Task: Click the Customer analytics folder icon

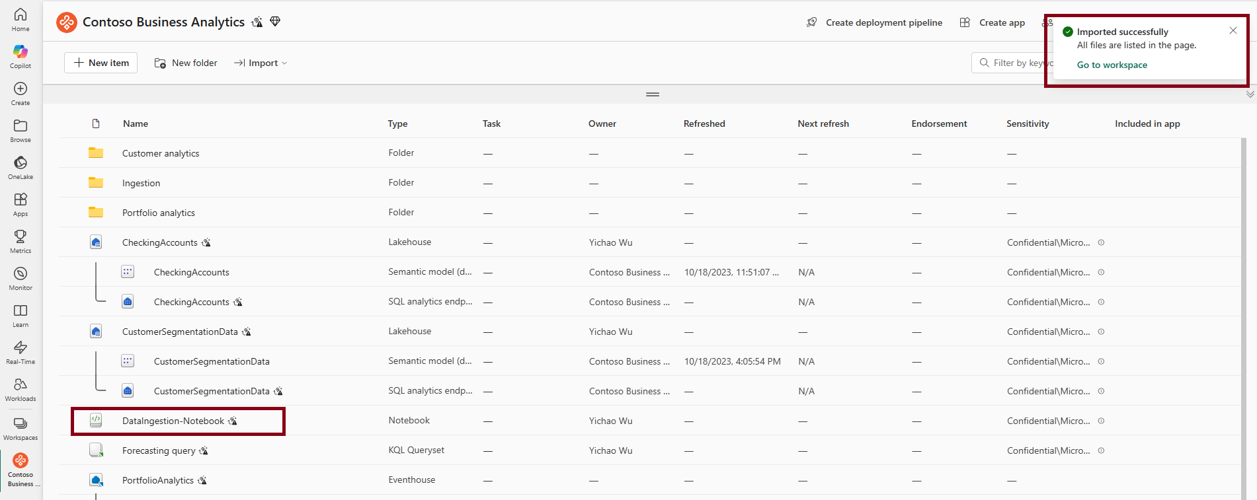Action: click(x=96, y=153)
